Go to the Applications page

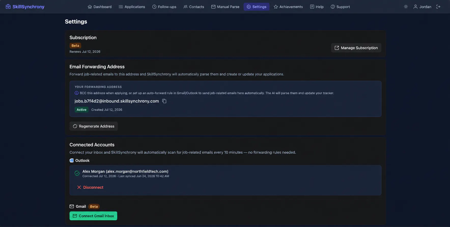[x=132, y=7]
